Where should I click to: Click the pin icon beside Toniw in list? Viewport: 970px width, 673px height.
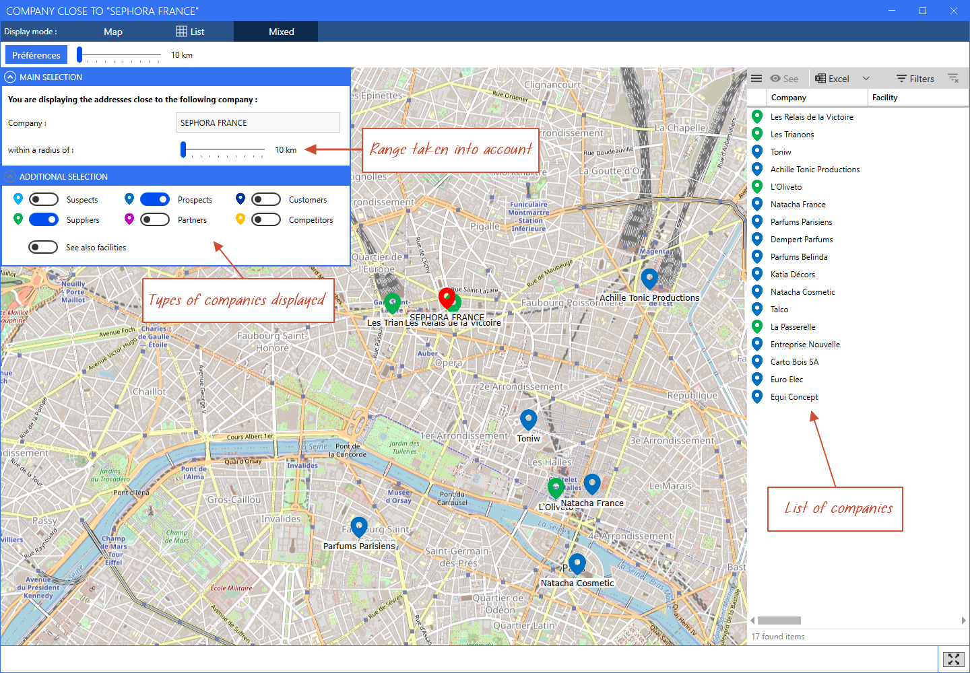[x=757, y=151]
